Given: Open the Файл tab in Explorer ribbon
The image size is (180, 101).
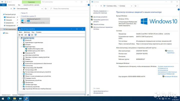Looking at the screenshot, I should pyautogui.click(x=3, y=5).
